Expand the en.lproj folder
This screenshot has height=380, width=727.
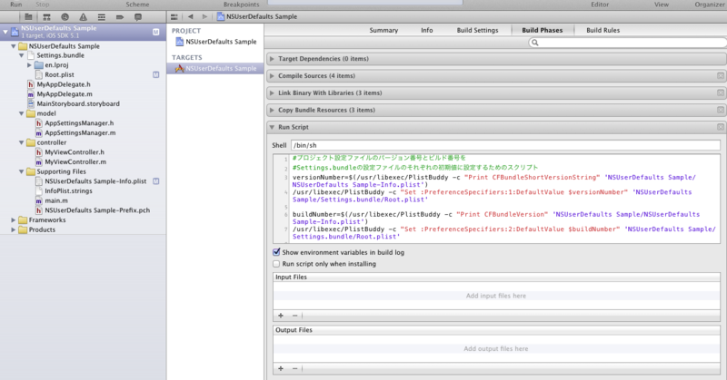coord(29,65)
